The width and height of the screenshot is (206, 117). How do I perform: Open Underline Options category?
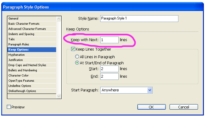pyautogui.click(x=32, y=86)
